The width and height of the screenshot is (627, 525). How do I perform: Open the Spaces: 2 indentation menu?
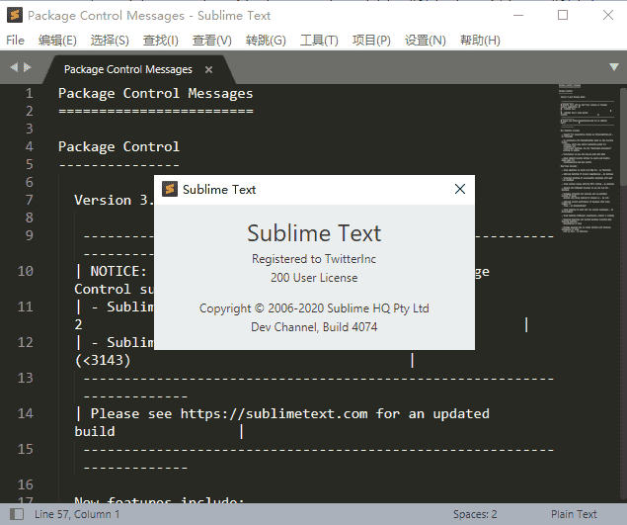pyautogui.click(x=475, y=514)
